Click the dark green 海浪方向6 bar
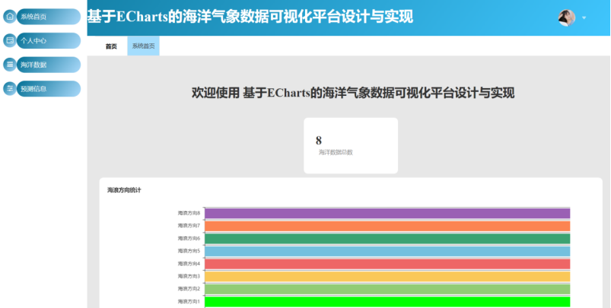 pyautogui.click(x=387, y=239)
